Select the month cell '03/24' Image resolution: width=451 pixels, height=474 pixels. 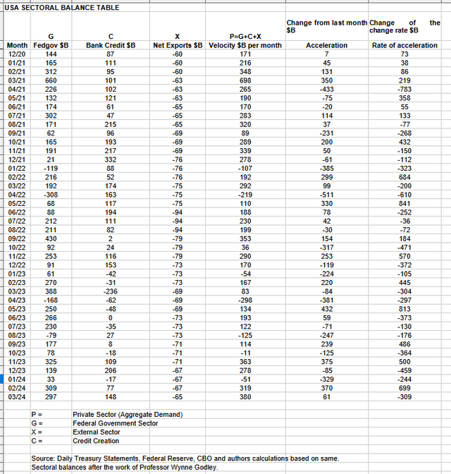coord(17,396)
